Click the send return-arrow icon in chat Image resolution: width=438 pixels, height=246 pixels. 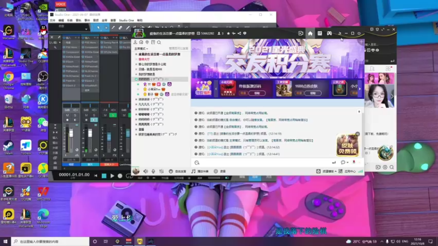(x=334, y=162)
